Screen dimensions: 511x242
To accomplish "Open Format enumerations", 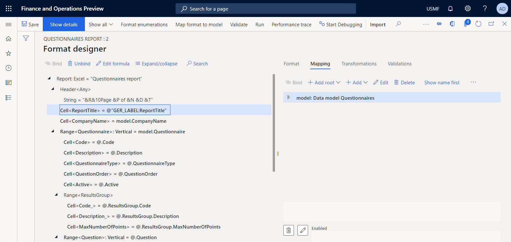I will point(144,24).
